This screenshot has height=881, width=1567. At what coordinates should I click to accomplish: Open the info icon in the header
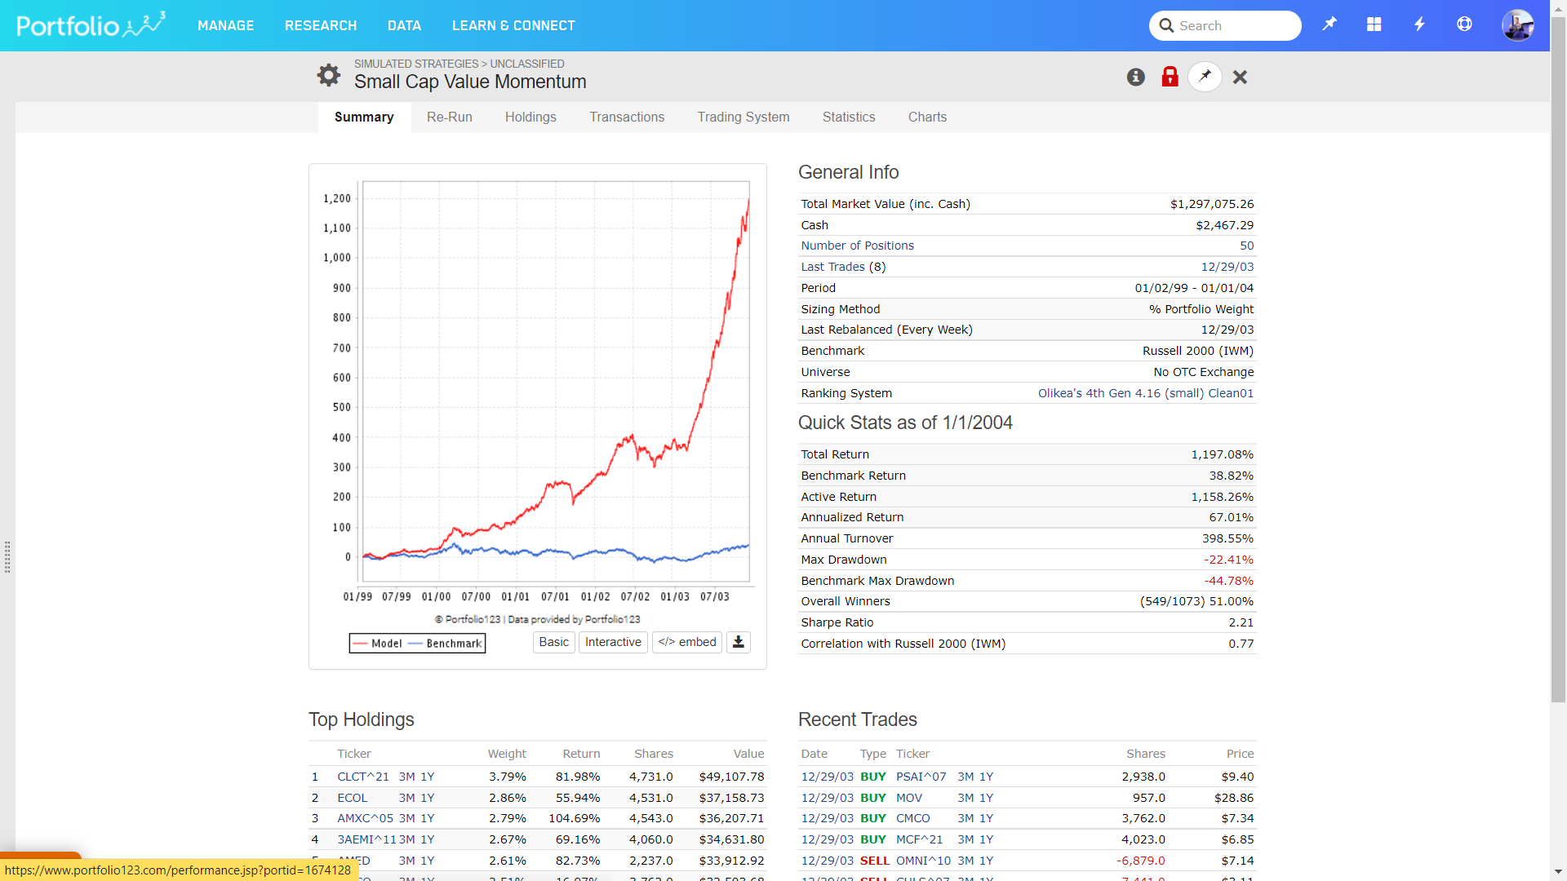click(x=1135, y=77)
